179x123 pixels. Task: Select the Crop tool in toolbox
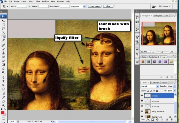point(3,36)
